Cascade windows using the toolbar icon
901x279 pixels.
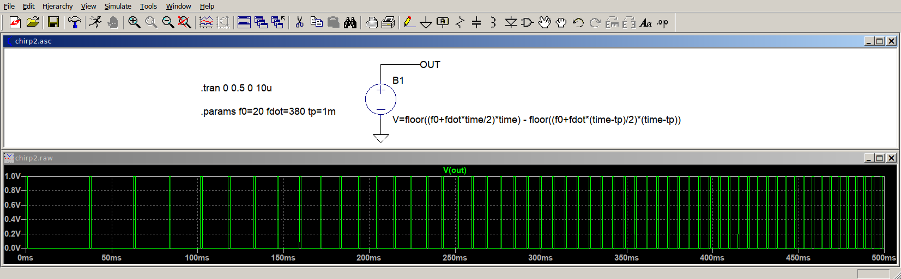[x=261, y=22]
